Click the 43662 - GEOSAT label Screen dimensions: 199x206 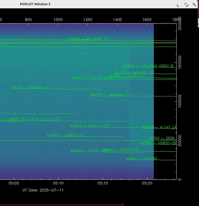point(142,159)
